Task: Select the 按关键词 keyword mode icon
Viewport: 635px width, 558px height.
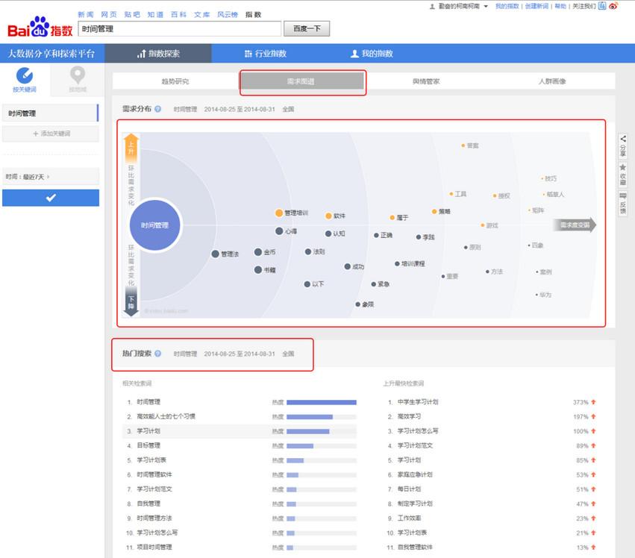Action: point(25,76)
